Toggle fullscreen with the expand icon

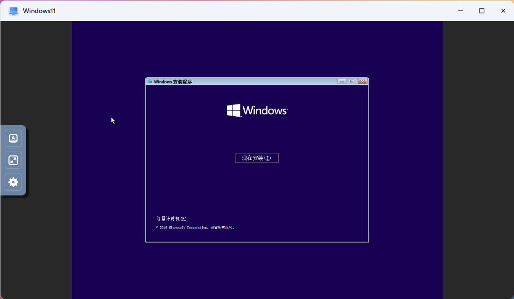13,160
